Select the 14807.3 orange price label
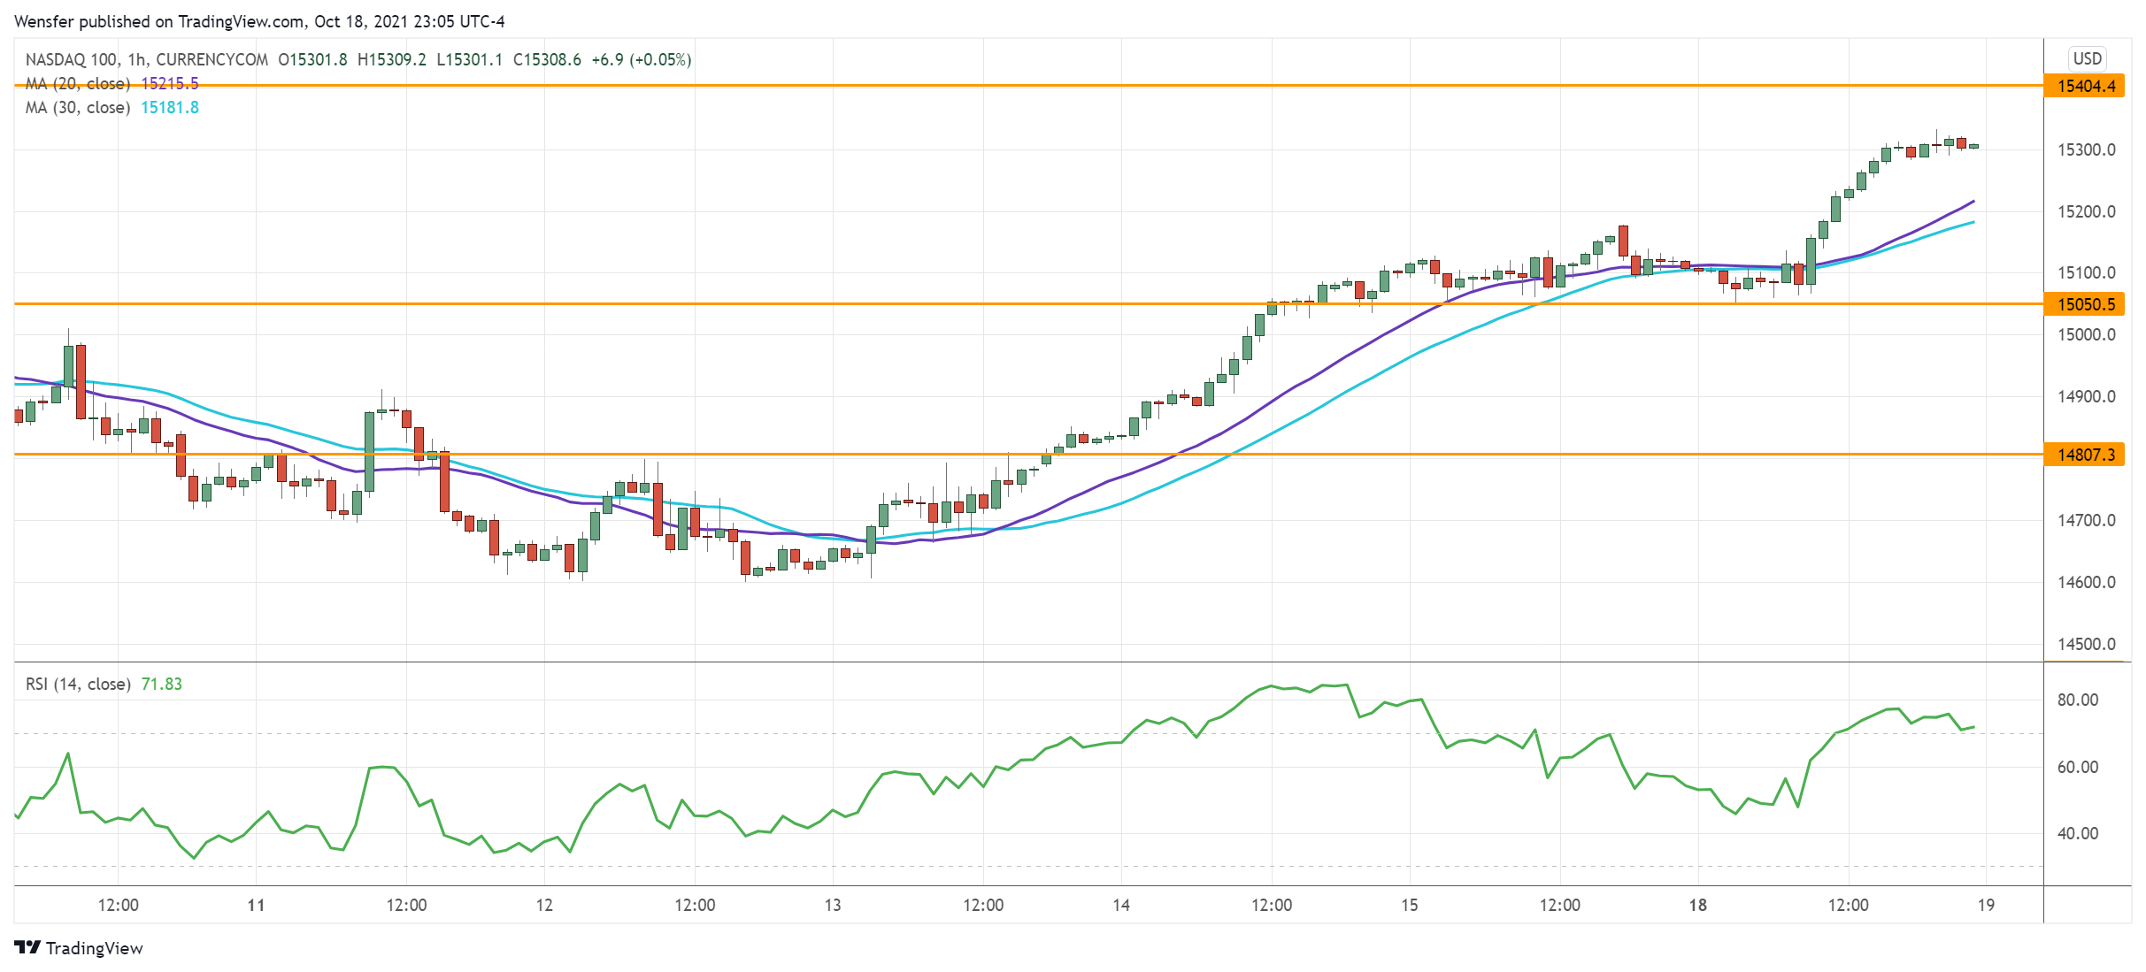This screenshot has width=2146, height=972. 2085,455
